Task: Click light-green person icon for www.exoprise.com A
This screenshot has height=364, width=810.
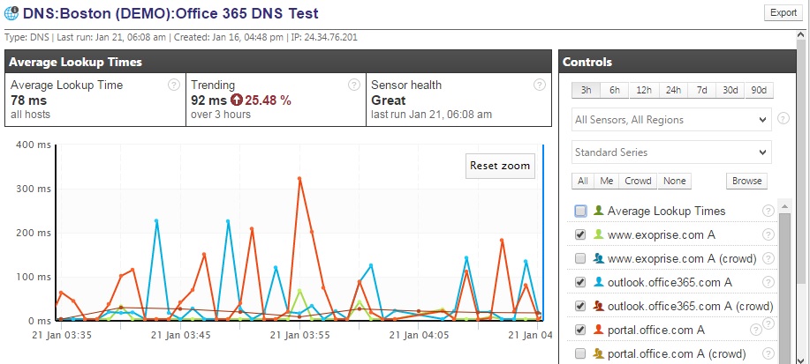Action: point(598,234)
